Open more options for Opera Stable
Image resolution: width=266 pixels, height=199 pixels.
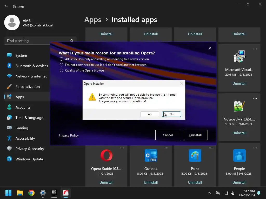pos(122,148)
